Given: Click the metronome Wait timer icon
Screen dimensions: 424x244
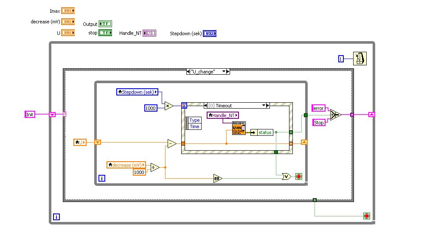Looking at the screenshot, I should coord(359,59).
